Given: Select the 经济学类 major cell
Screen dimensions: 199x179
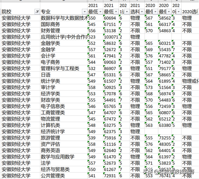Looking at the screenshot, I should (64, 94).
